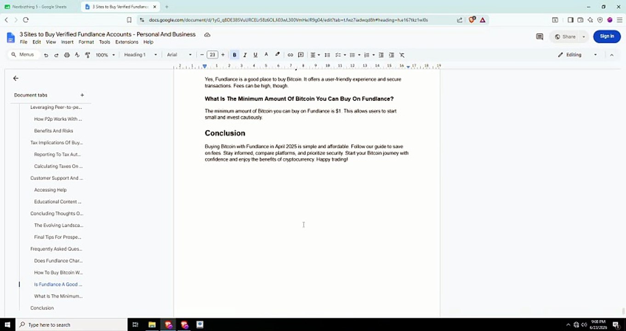Choose text color with the A icon

tap(266, 55)
